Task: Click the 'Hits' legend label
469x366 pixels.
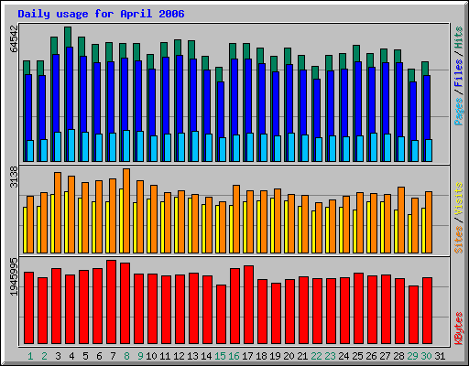Action: coord(459,38)
